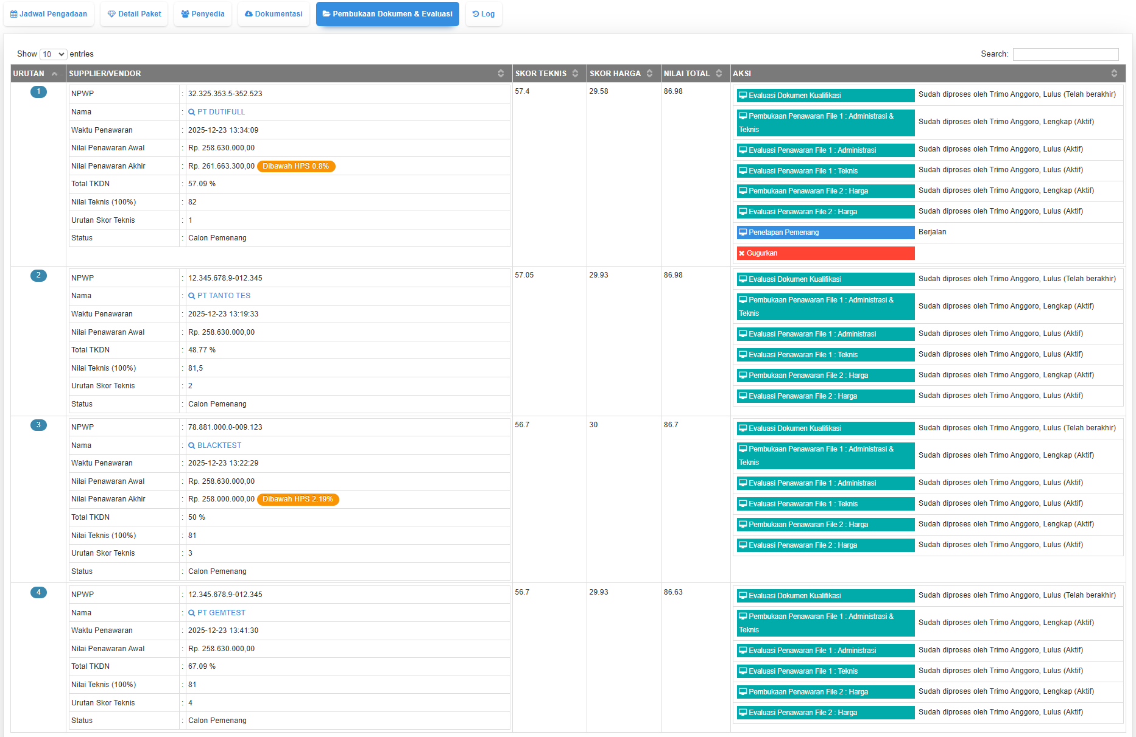Click the Dibawah HPS 0.8% orange badge

296,166
